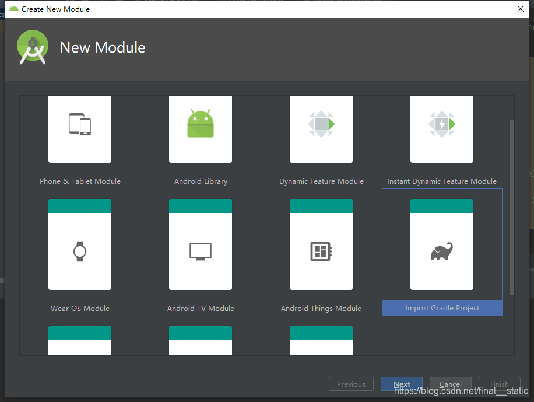534x402 pixels.
Task: Pick the Android Things Module icon
Action: pos(321,251)
